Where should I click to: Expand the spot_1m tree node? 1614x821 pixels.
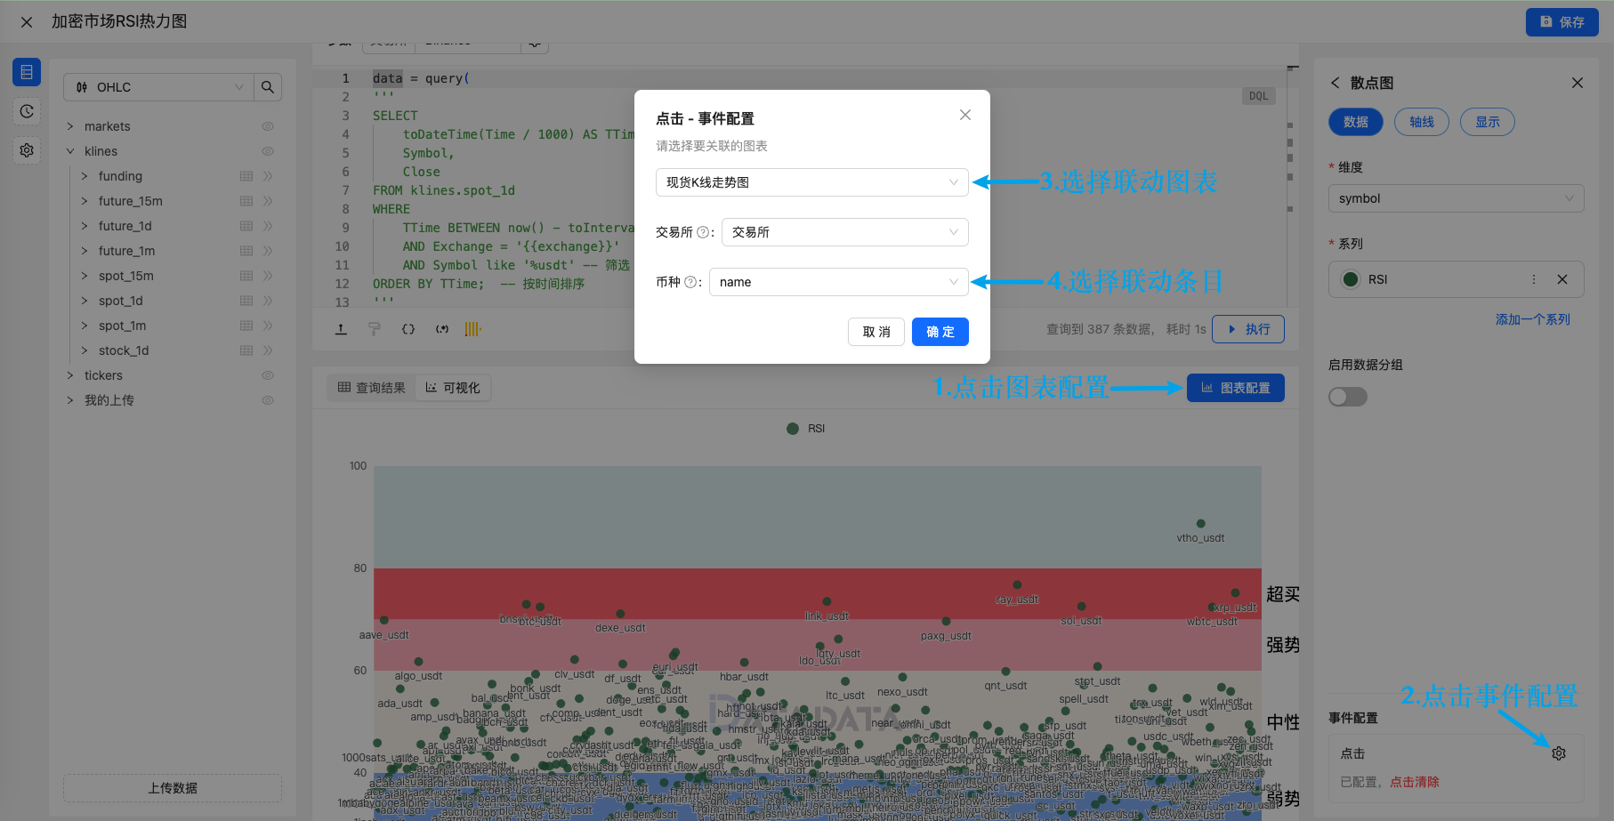pyautogui.click(x=85, y=326)
